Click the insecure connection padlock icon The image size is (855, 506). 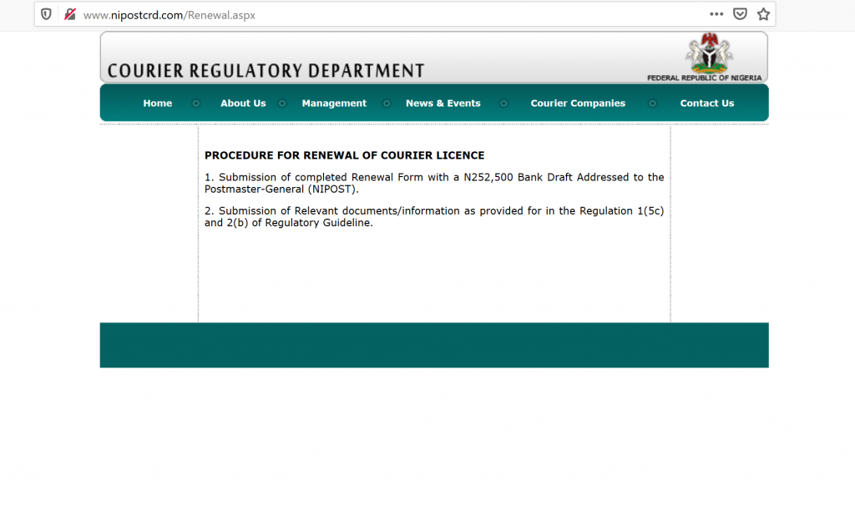pos(70,14)
